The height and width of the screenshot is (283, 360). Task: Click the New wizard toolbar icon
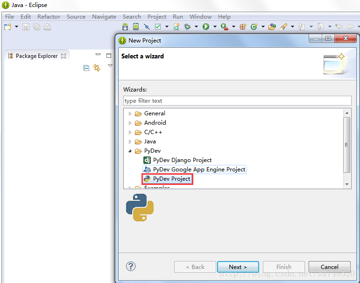coord(7,27)
